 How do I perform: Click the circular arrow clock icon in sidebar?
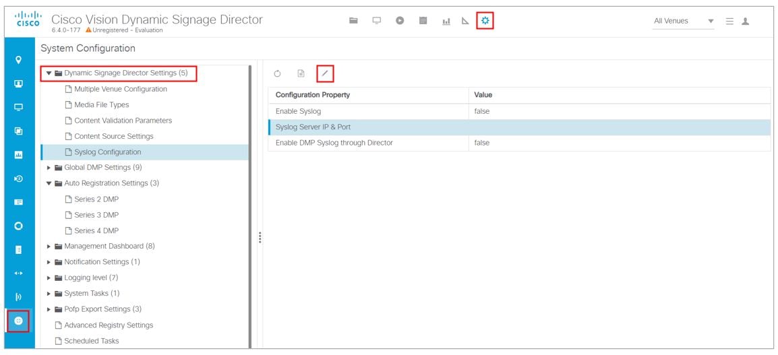(19, 179)
